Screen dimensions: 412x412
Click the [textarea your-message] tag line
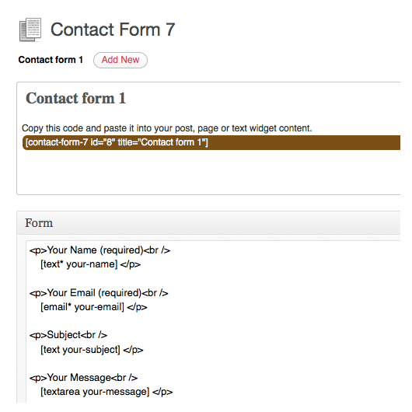[x=106, y=392]
